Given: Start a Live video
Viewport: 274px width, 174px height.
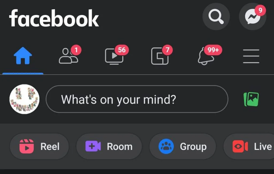Looking at the screenshot, I should (249, 146).
